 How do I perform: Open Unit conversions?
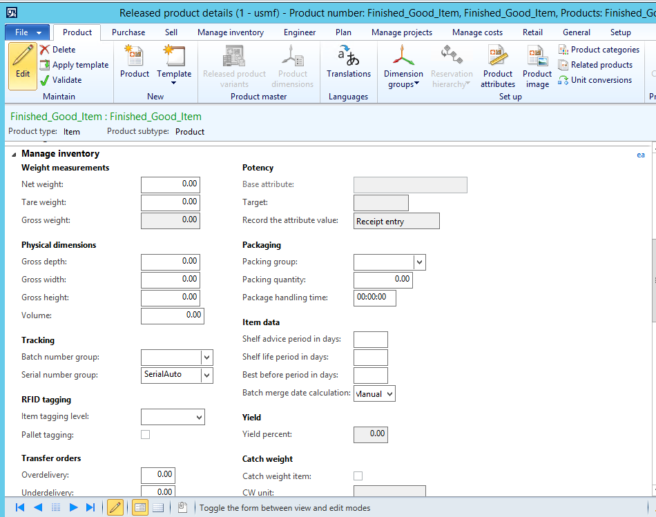[x=599, y=79]
